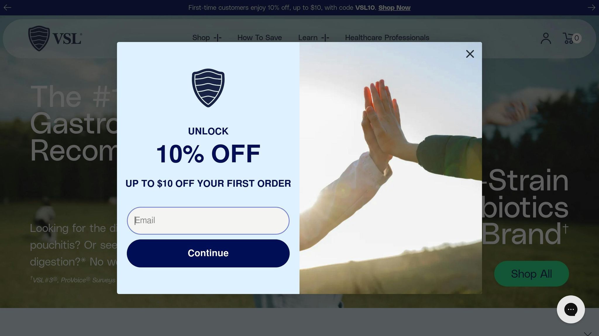599x336 pixels.
Task: Click the Shop Now link in banner
Action: (394, 8)
